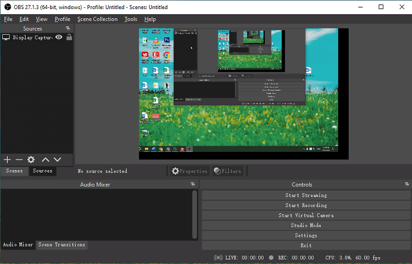
Task: Move source up with up arrow
Action: coord(46,159)
